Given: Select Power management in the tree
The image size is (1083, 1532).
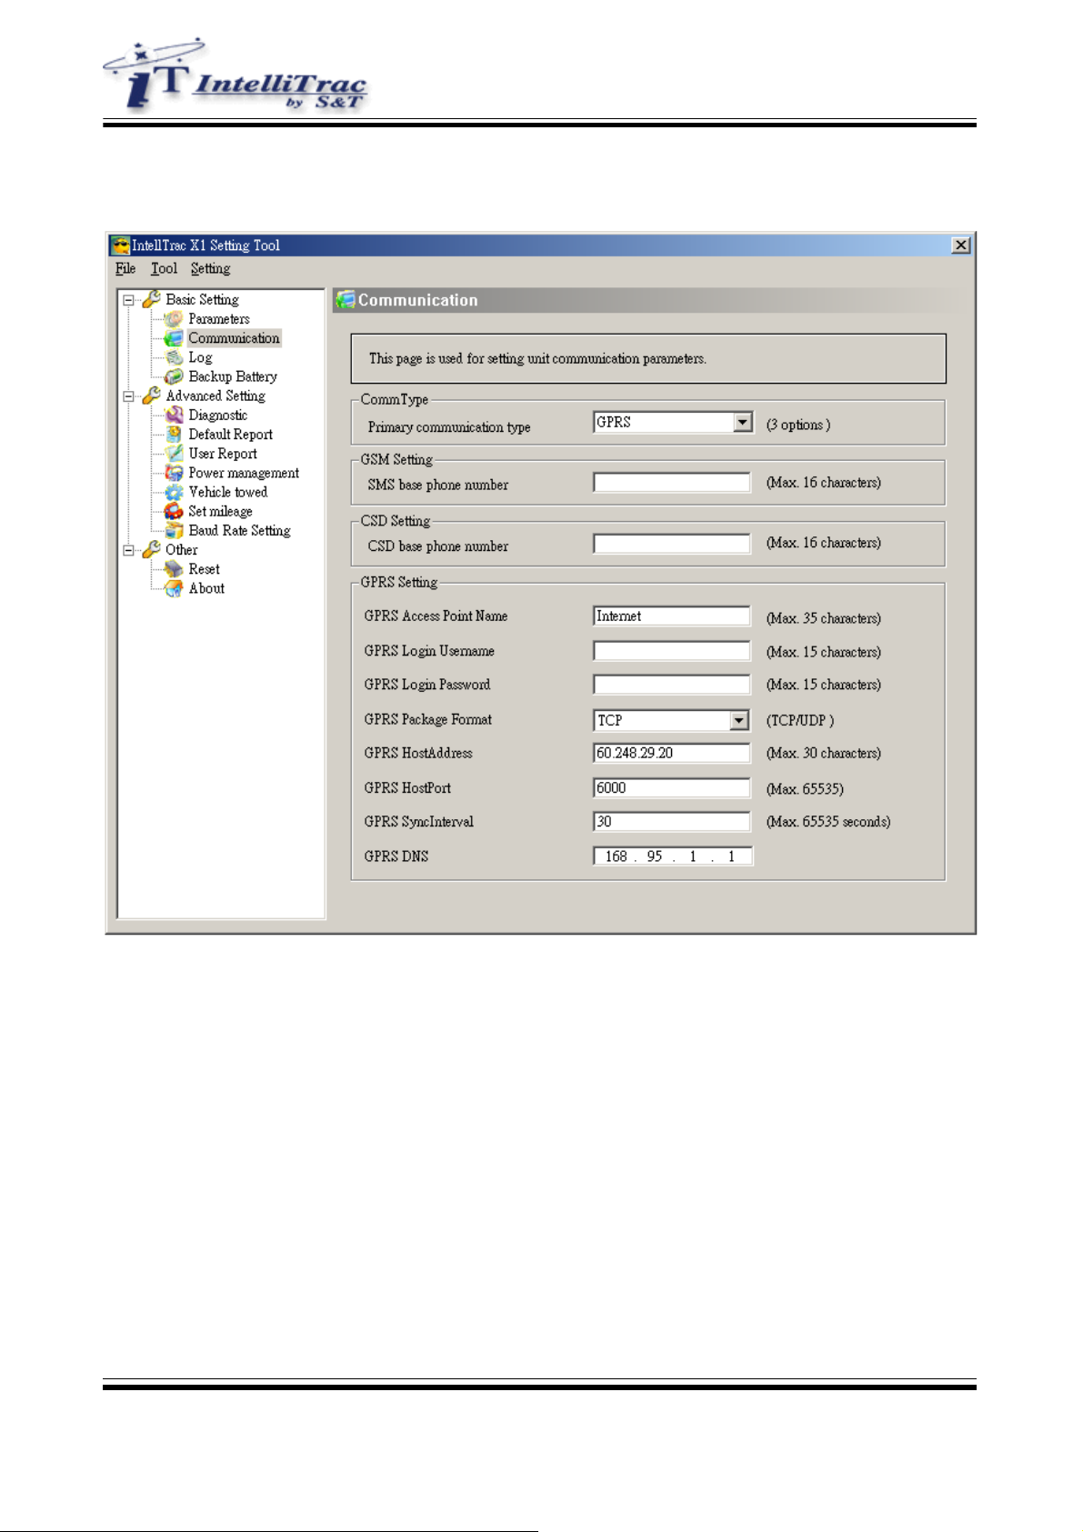Looking at the screenshot, I should pyautogui.click(x=244, y=473).
